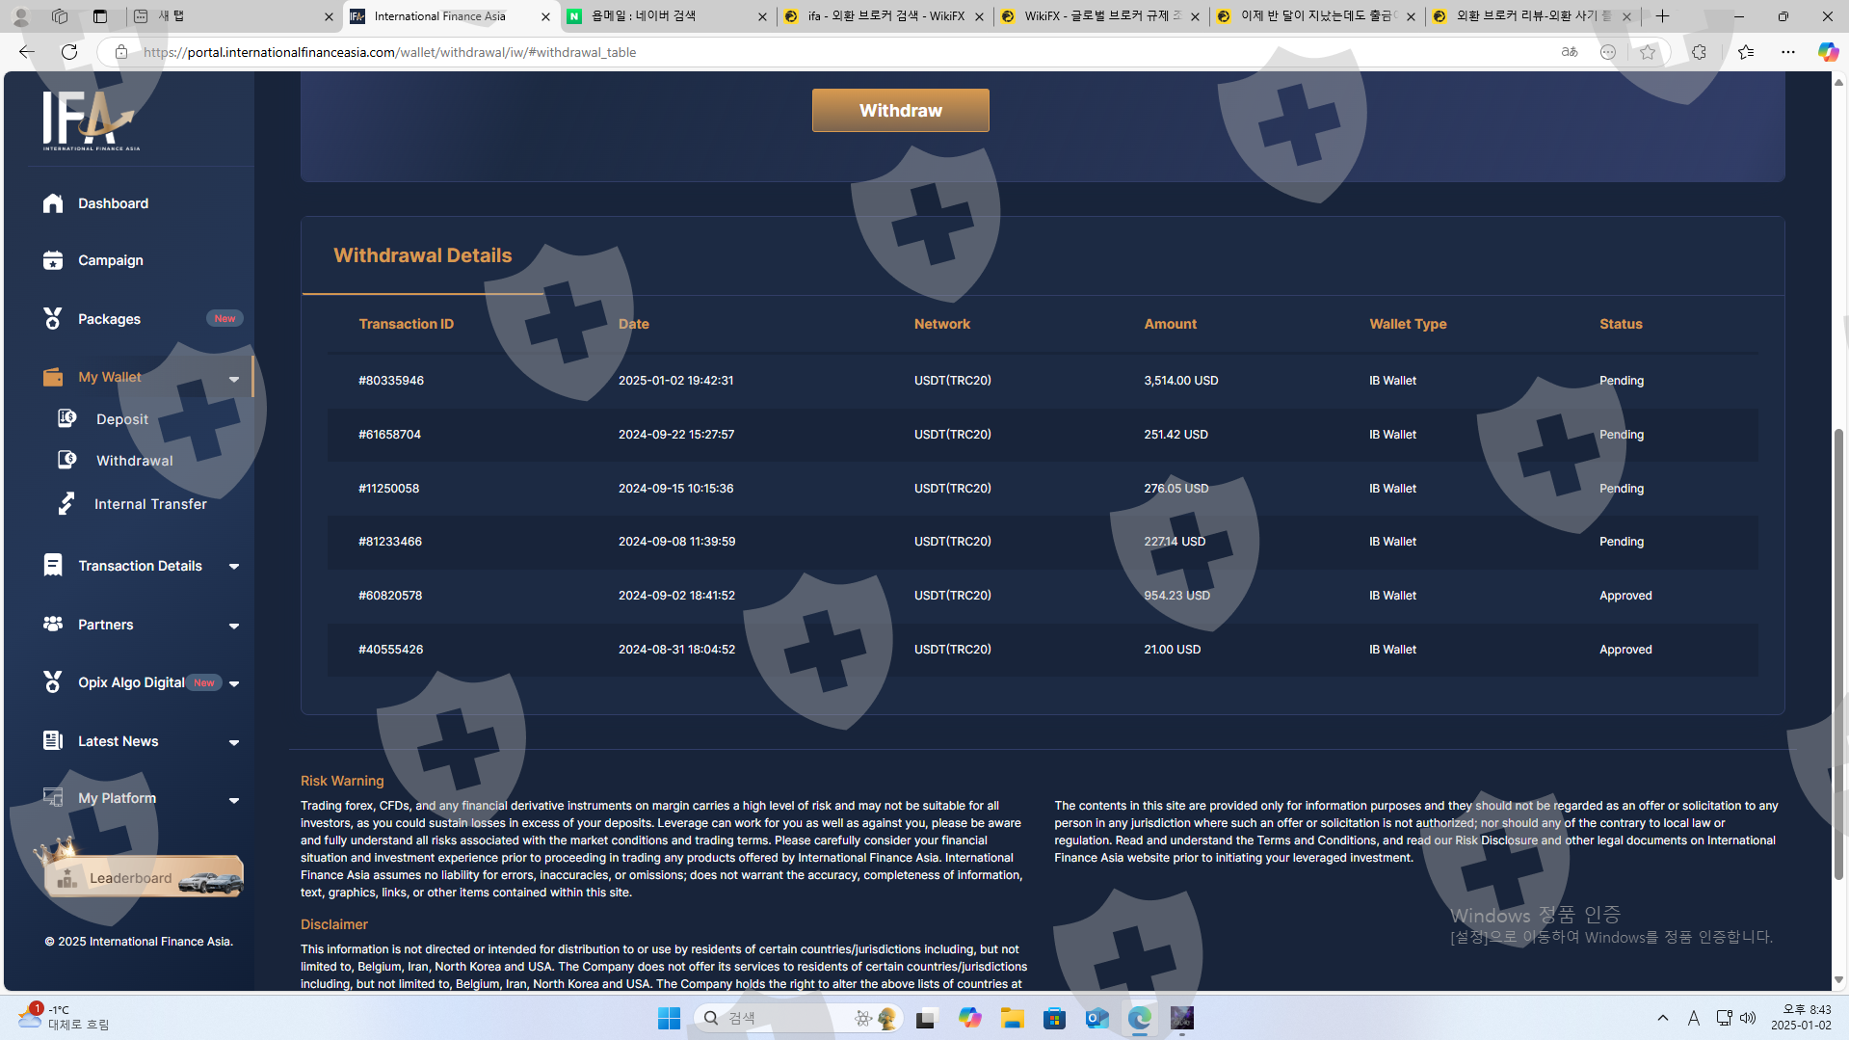This screenshot has width=1849, height=1040.
Task: Open the Withdrawal page link
Action: pyautogui.click(x=135, y=461)
